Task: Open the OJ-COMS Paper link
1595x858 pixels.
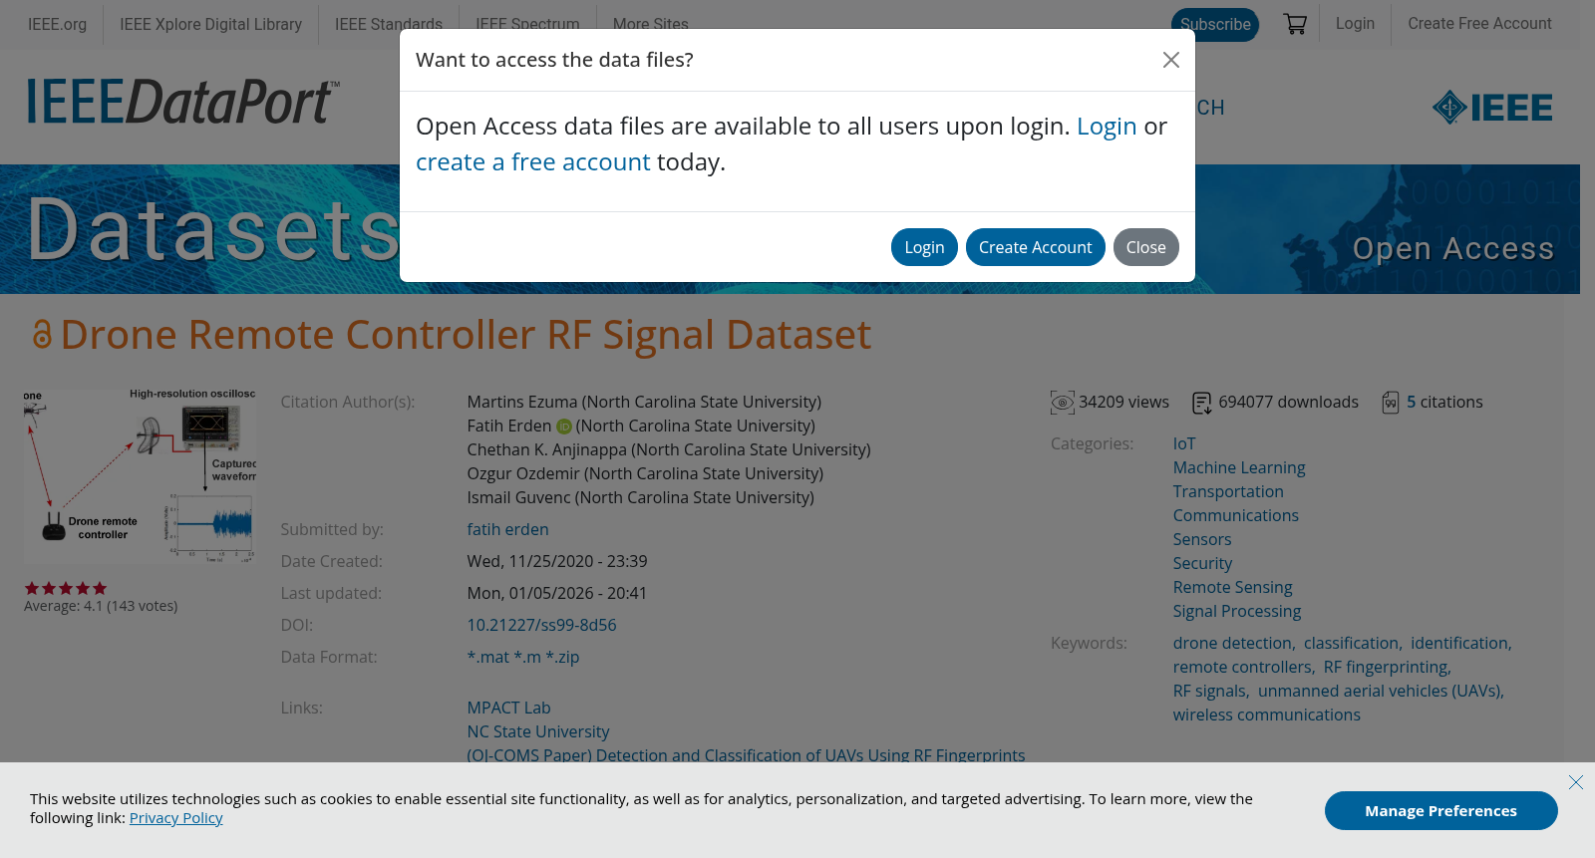Action: pos(746,755)
